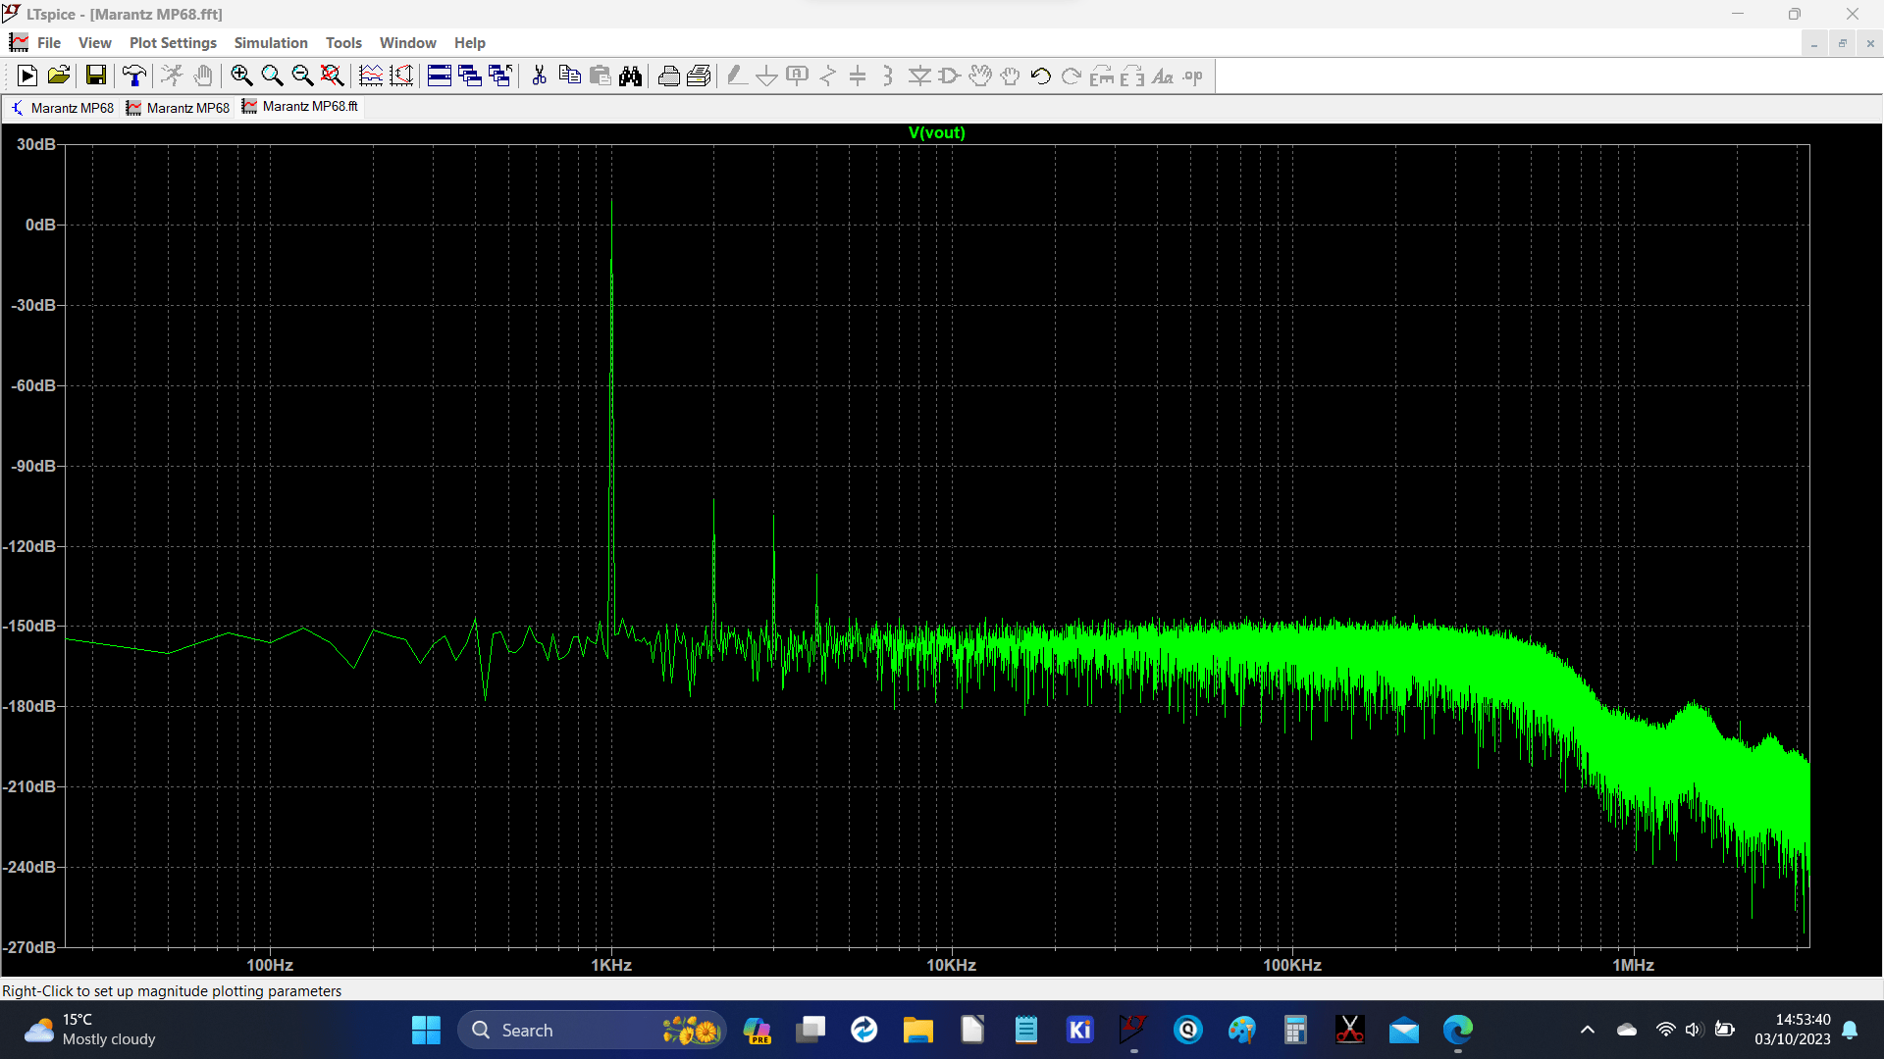Viewport: 1884px width, 1059px height.
Task: Switch to the Marantz MP68 schematic tab
Action: click(62, 108)
